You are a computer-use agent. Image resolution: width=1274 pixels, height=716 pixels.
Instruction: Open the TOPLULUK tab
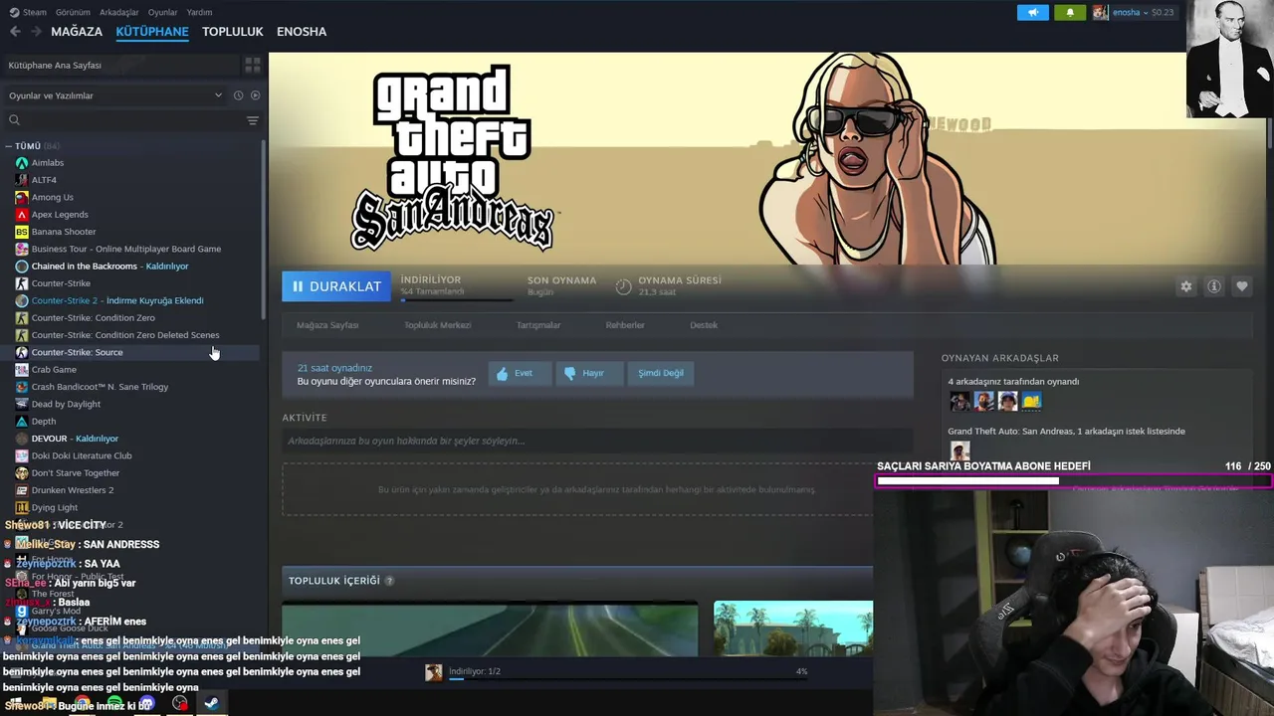pyautogui.click(x=232, y=31)
